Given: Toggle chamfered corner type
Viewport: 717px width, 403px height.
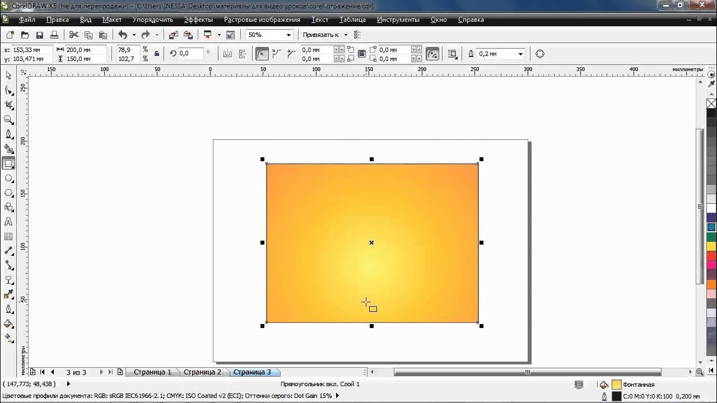Looking at the screenshot, I should click(x=291, y=54).
